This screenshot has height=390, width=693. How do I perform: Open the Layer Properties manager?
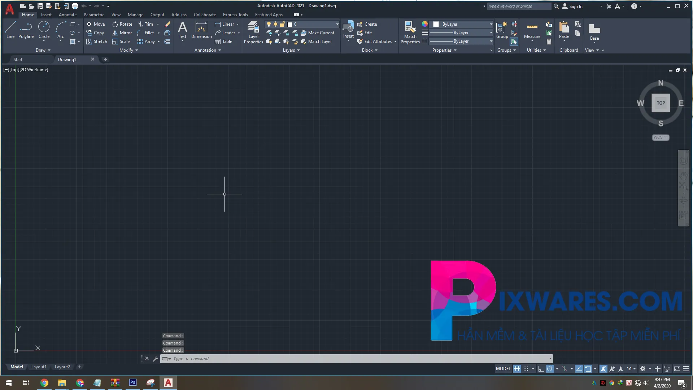point(253,32)
